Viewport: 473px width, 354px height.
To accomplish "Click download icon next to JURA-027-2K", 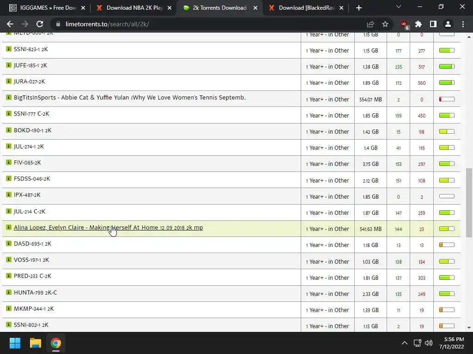I will (9, 81).
